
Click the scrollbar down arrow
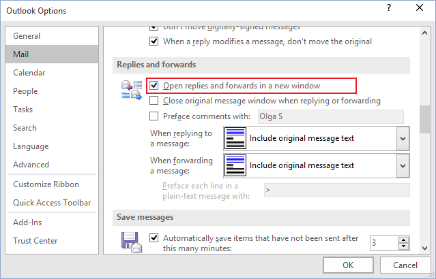tap(424, 248)
